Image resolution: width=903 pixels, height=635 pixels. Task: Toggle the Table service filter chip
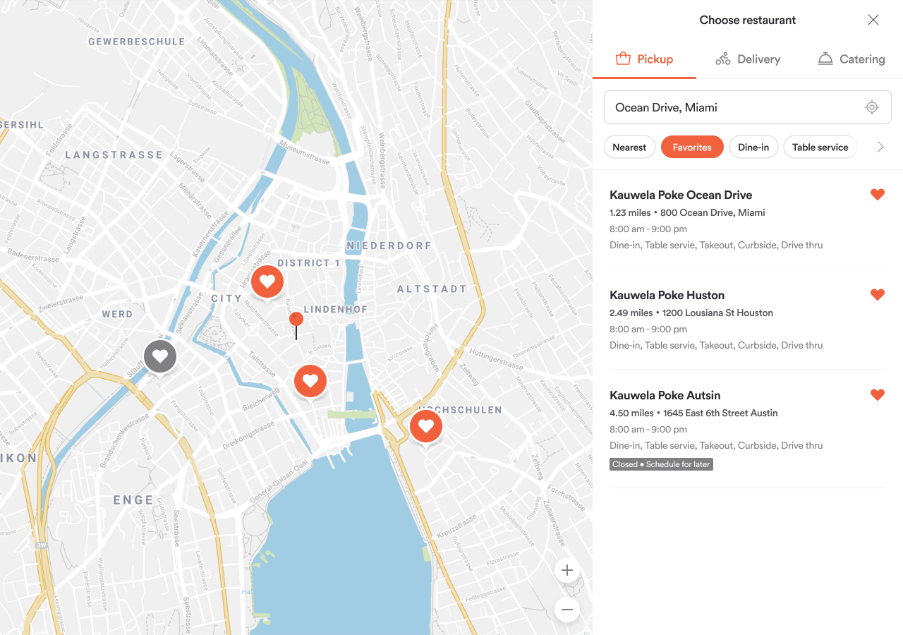tap(820, 147)
